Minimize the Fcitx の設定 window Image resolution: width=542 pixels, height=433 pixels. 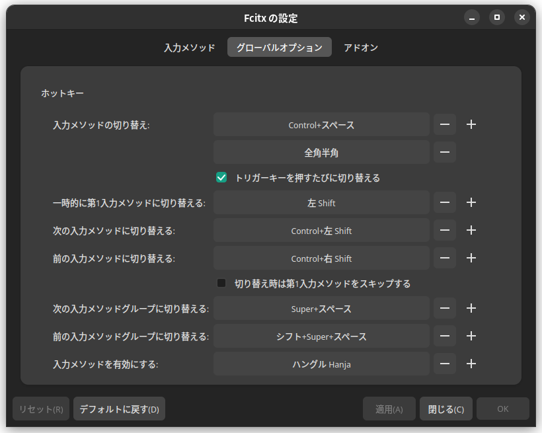[472, 17]
